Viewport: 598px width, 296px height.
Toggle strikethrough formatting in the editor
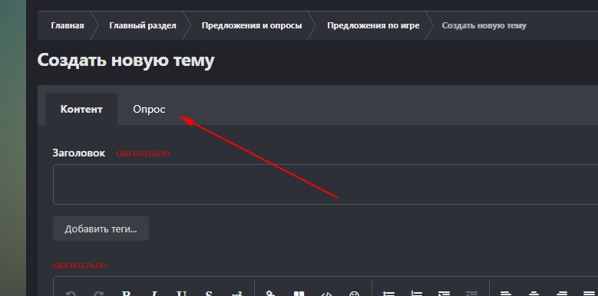(209, 293)
